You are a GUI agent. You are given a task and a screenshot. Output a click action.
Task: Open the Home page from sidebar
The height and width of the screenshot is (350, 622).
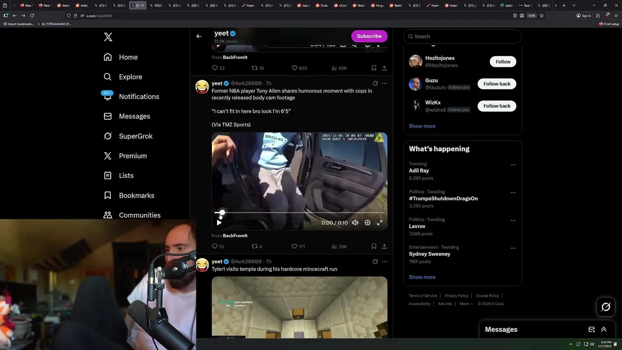click(121, 57)
